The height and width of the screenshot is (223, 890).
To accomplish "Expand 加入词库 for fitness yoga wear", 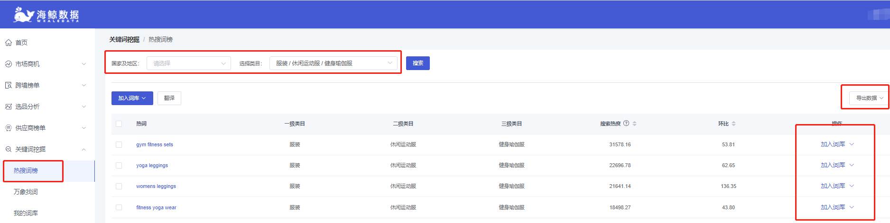I will coord(837,207).
